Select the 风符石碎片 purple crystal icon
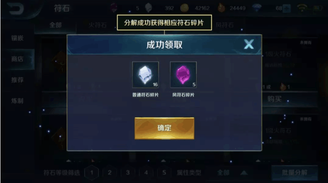 (183, 75)
